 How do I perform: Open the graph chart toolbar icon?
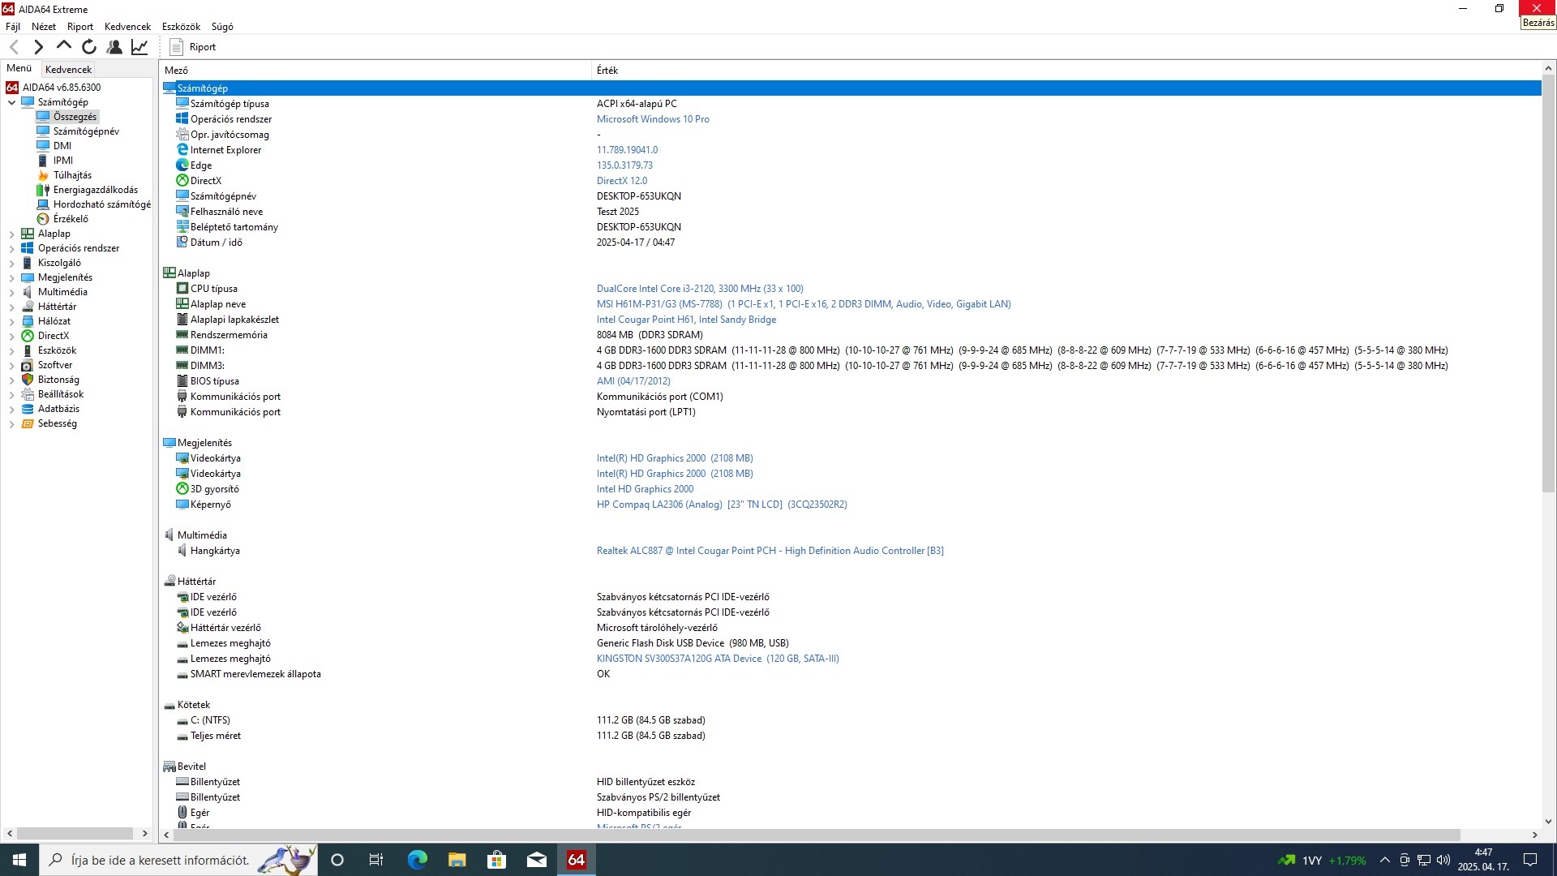(139, 47)
